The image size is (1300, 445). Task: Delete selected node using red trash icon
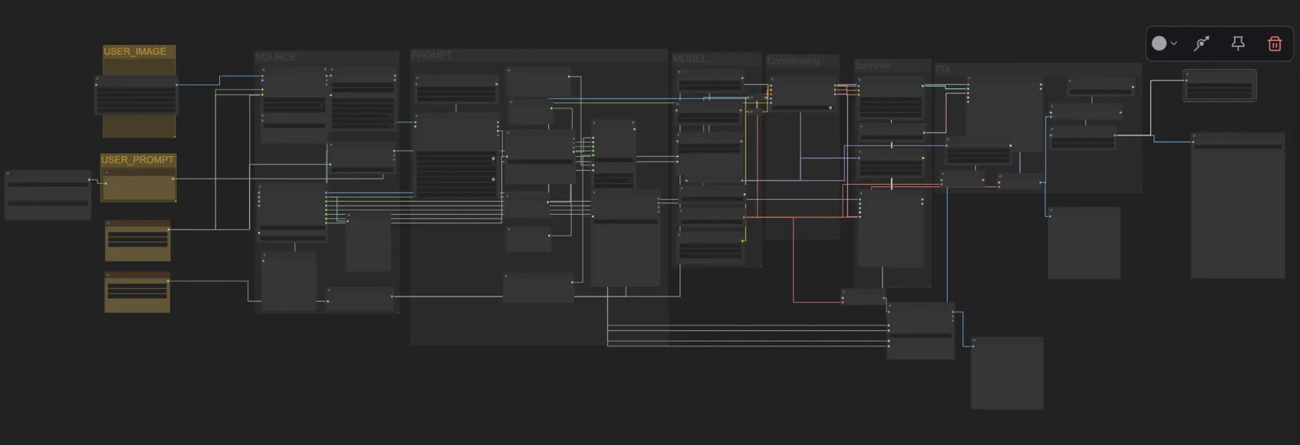pyautogui.click(x=1274, y=44)
